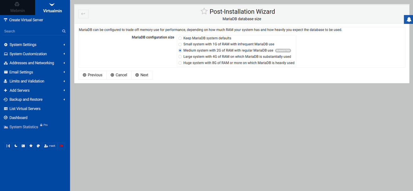Toggle night mode with the moon icon

16,146
